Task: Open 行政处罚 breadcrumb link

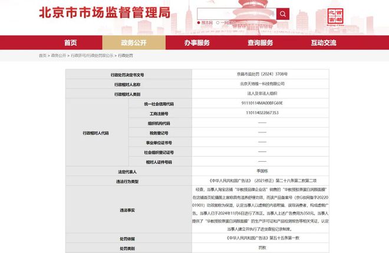Action: (x=126, y=55)
